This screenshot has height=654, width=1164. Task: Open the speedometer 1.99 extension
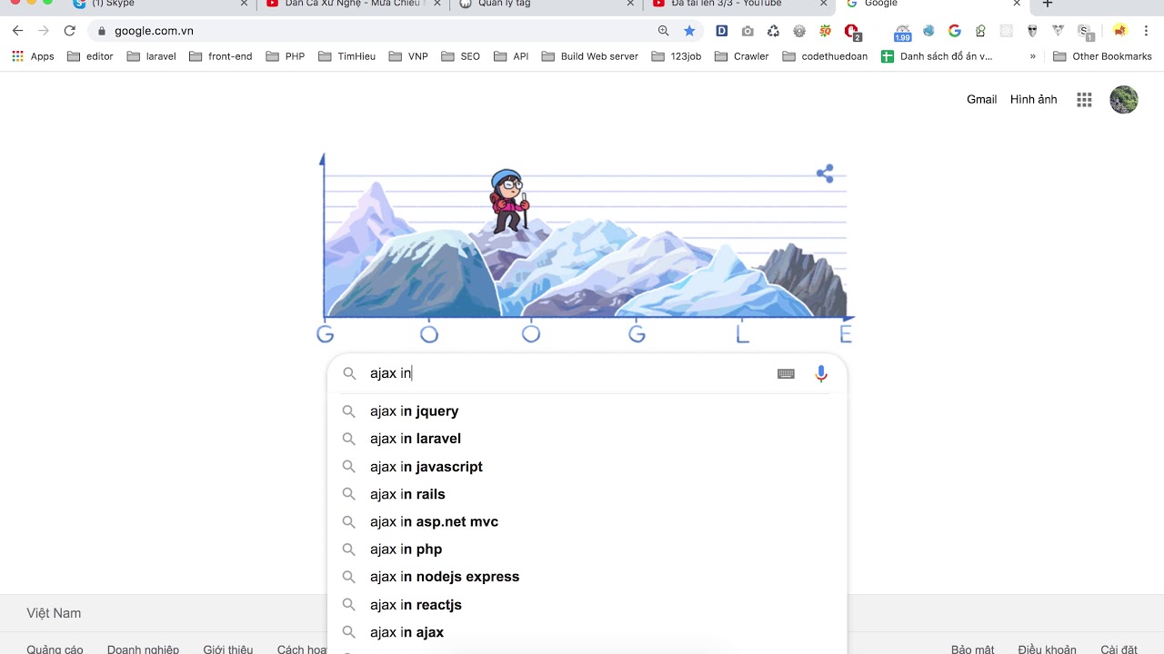902,32
